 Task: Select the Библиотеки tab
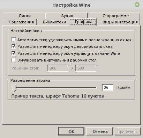coord(53,22)
